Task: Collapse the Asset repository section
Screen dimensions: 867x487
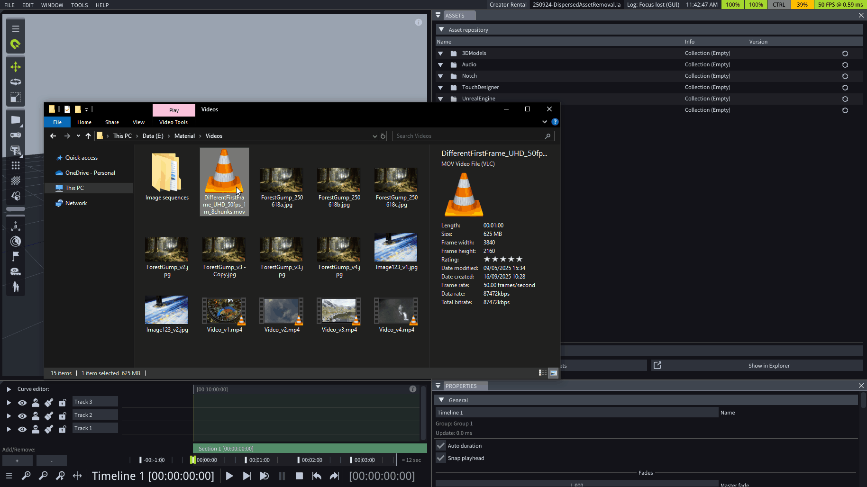Action: pos(441,29)
